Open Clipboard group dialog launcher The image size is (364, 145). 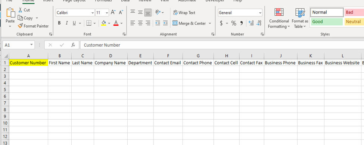tap(51, 34)
